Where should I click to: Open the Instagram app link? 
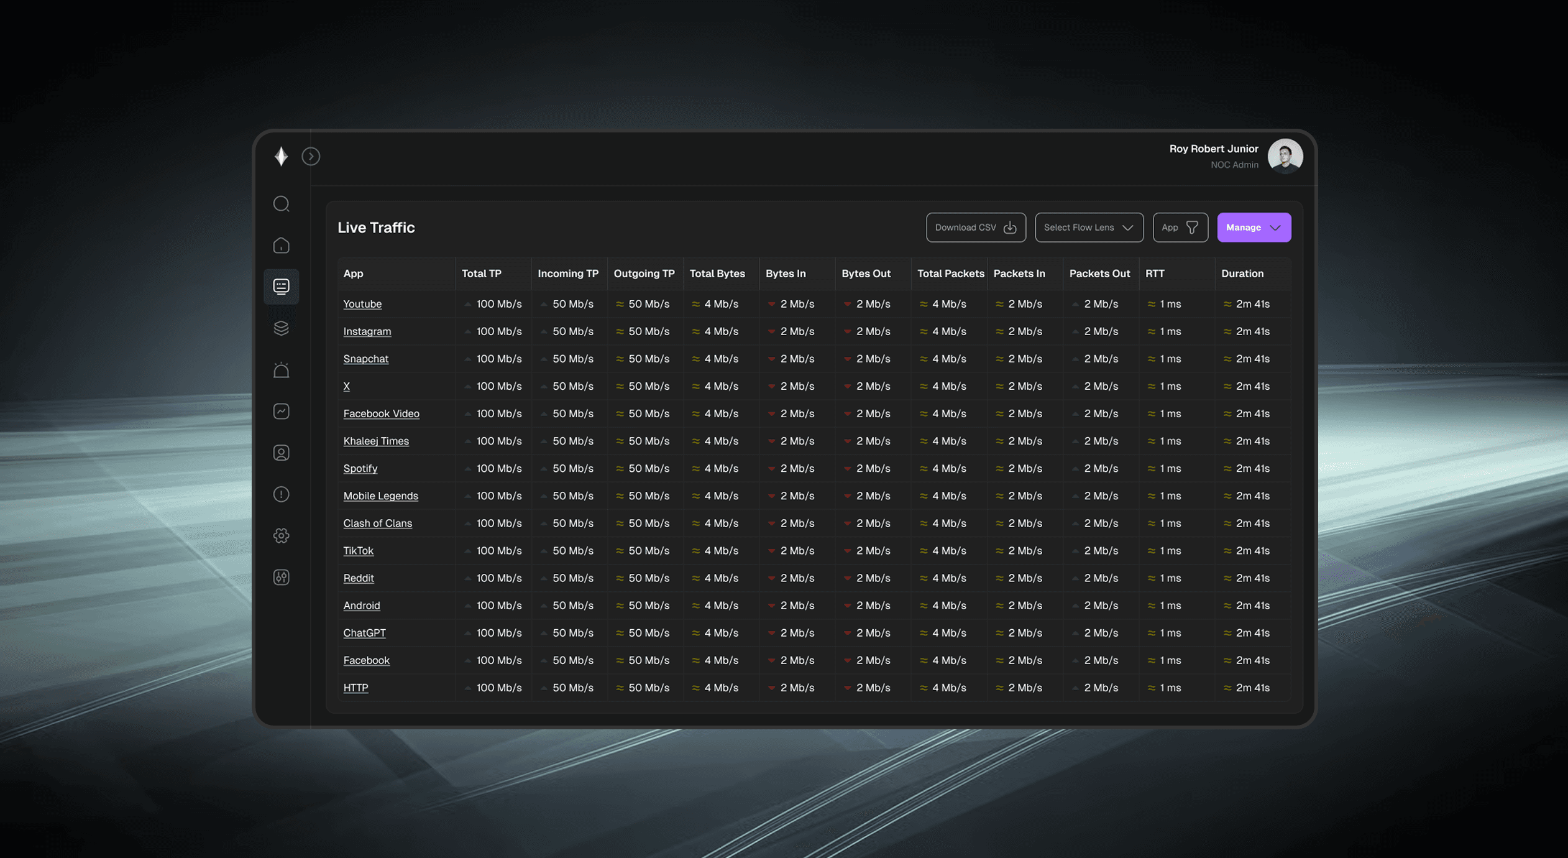pyautogui.click(x=367, y=331)
